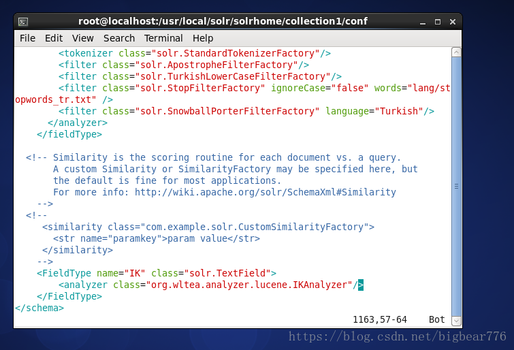Open the View menu
The image size is (514, 350).
[83, 38]
